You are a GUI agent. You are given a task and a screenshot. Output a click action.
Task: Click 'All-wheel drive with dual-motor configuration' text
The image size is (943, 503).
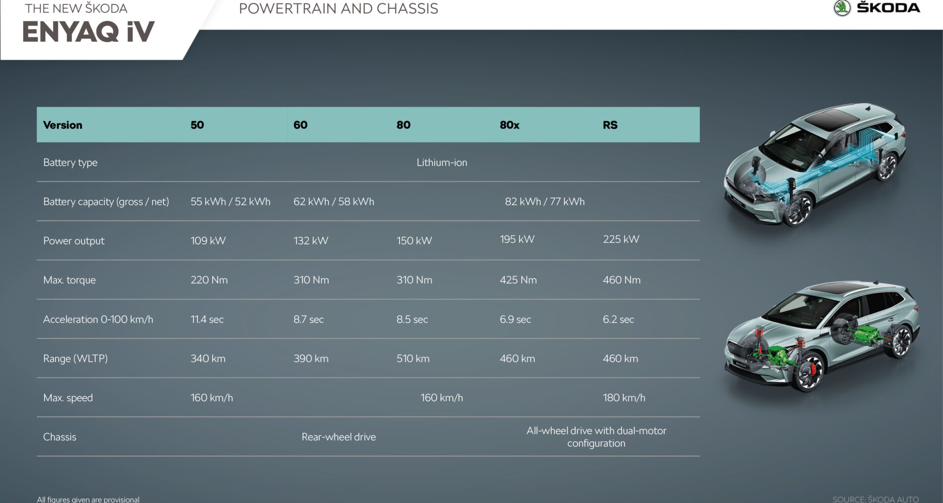[x=596, y=437]
